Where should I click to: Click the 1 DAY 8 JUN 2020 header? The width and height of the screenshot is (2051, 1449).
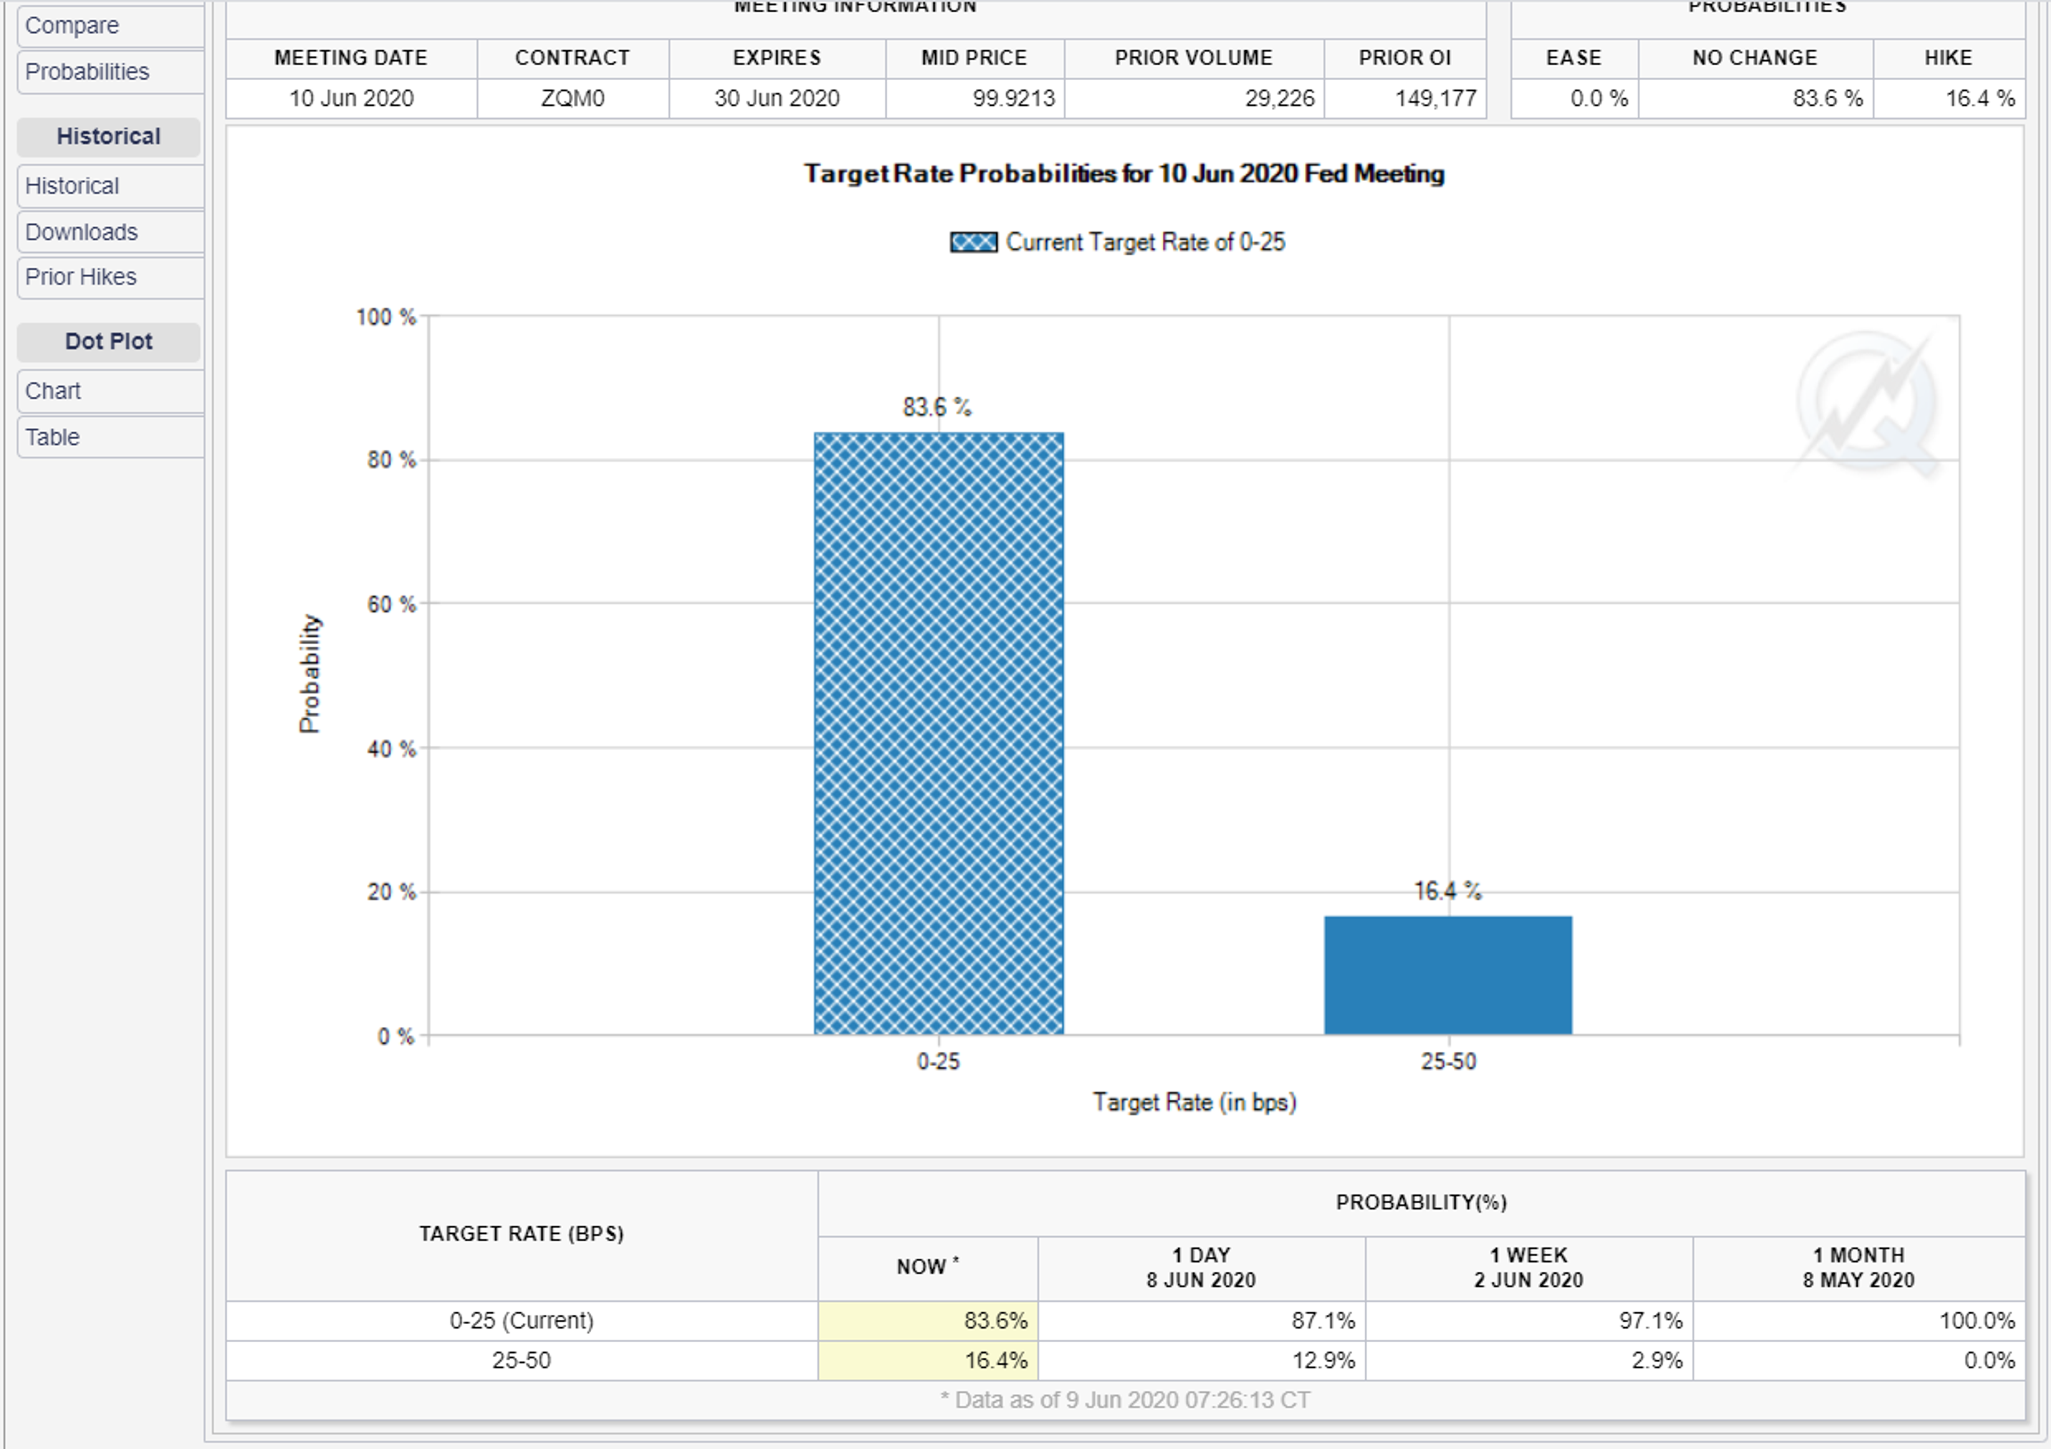pyautogui.click(x=1201, y=1267)
